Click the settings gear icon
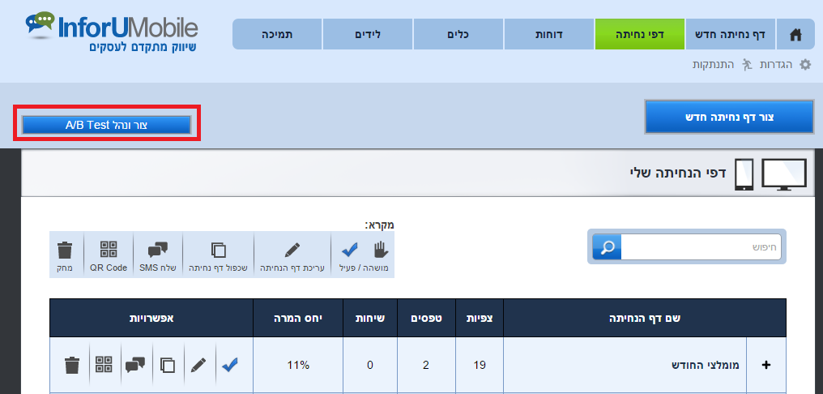The height and width of the screenshot is (394, 823). 805,64
